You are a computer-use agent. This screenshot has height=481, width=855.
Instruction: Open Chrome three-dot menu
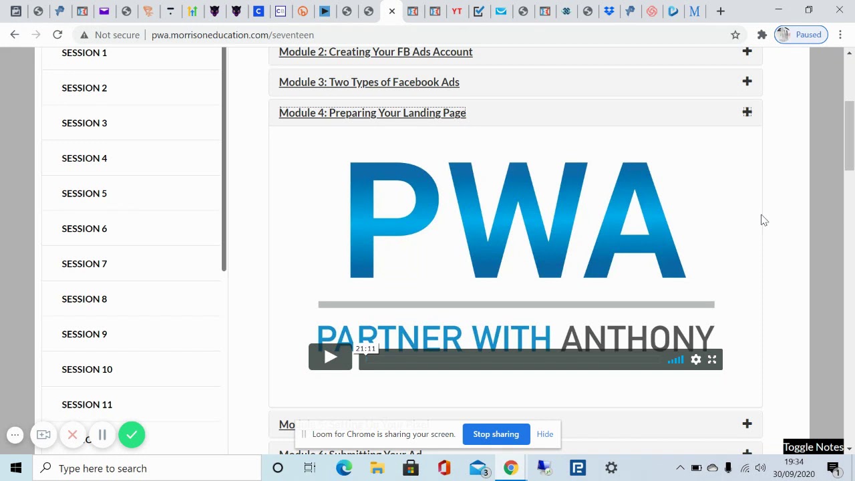click(x=840, y=35)
